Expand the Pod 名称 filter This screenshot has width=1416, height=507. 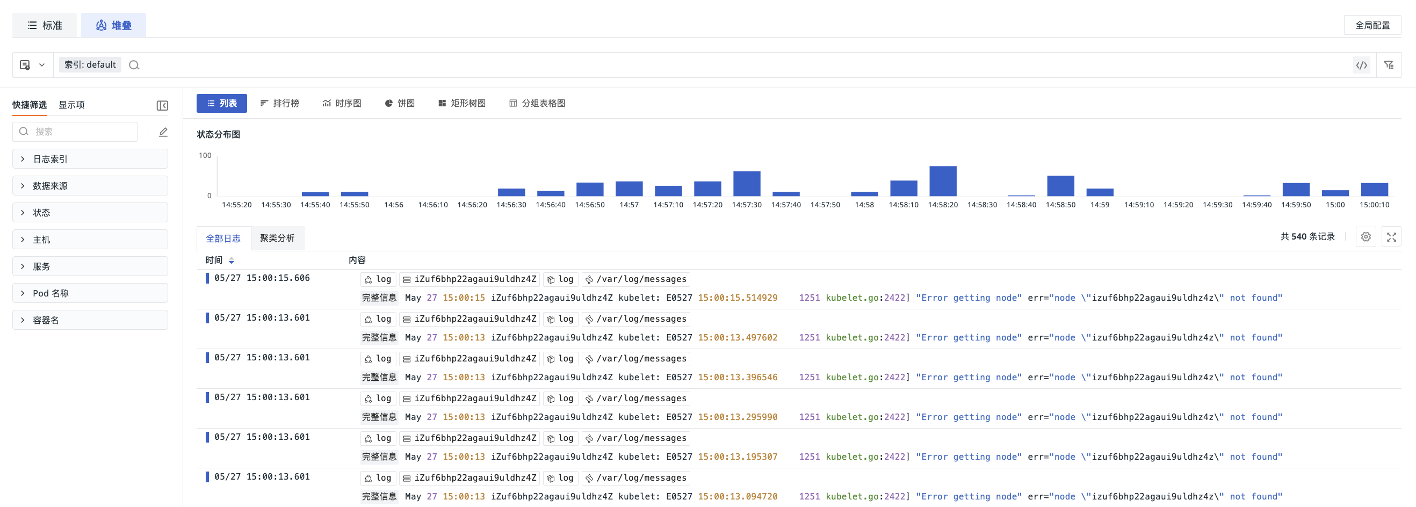tap(90, 293)
